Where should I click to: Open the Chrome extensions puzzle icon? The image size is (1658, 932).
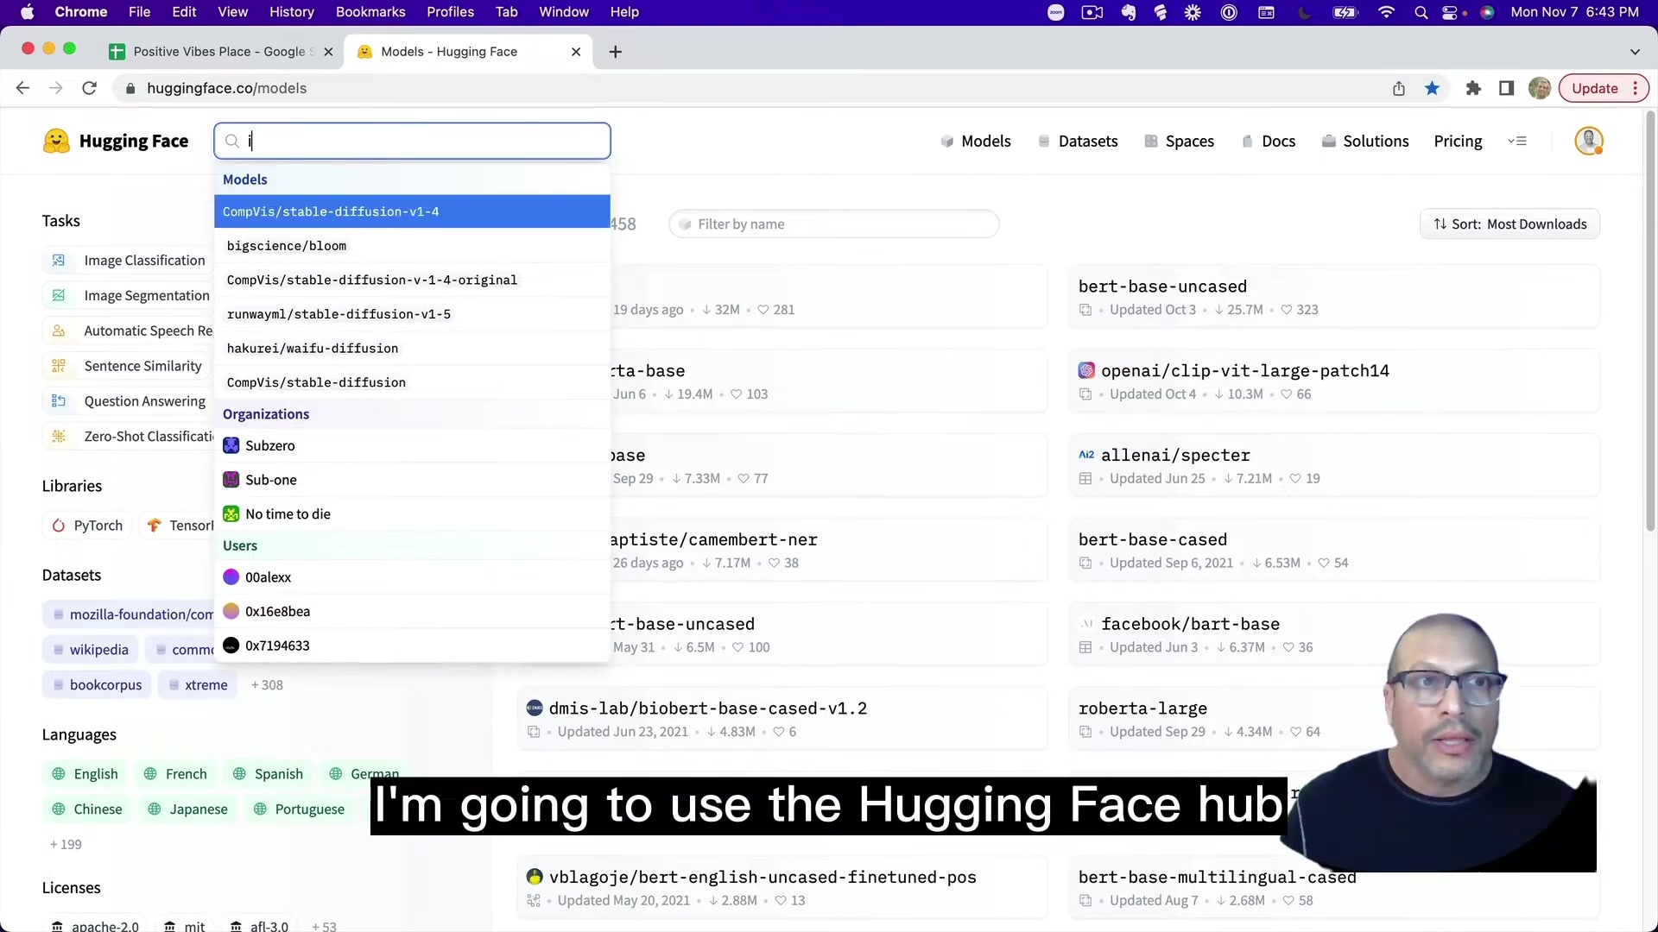coord(1473,88)
